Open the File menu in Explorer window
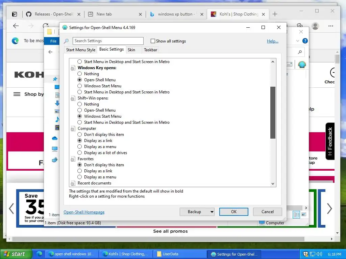This screenshot has width=346, height=259. click(x=53, y=41)
